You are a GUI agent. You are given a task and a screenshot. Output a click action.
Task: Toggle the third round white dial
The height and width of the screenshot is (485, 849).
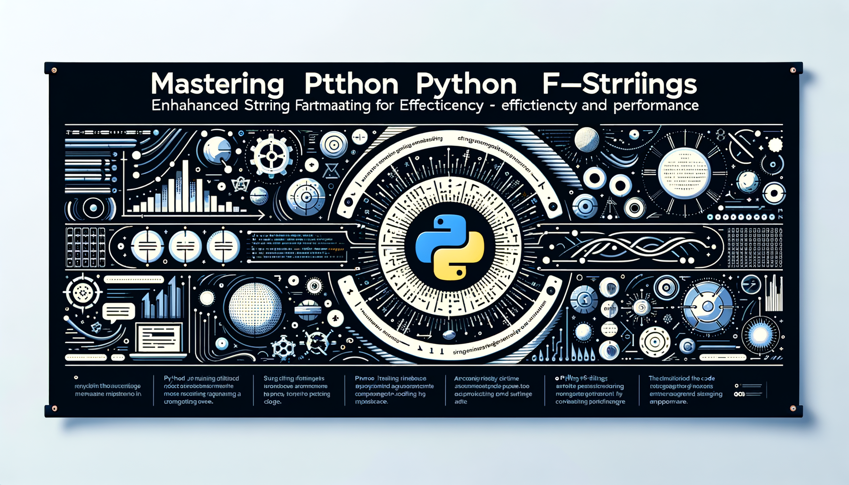[x=223, y=246]
